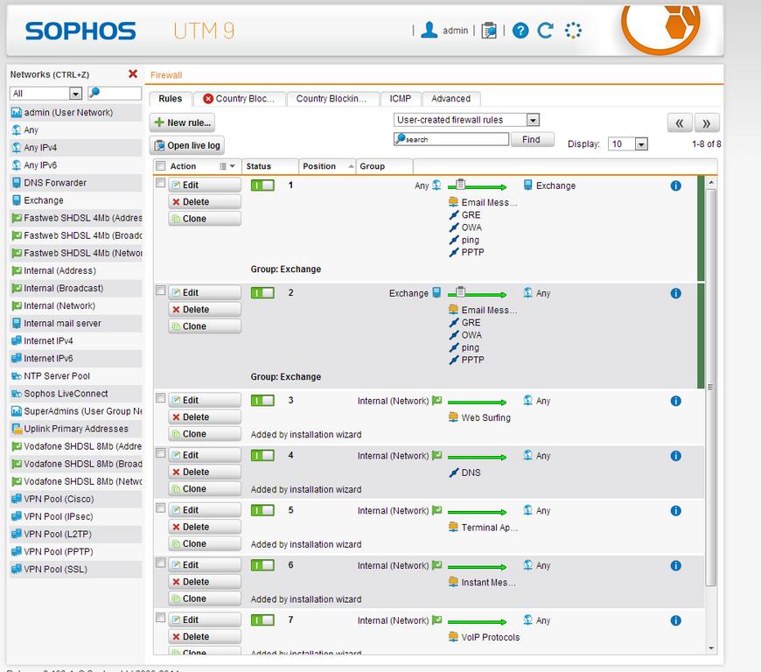Check the select-all checkbox in Action header
The height and width of the screenshot is (672, 761).
click(x=160, y=166)
